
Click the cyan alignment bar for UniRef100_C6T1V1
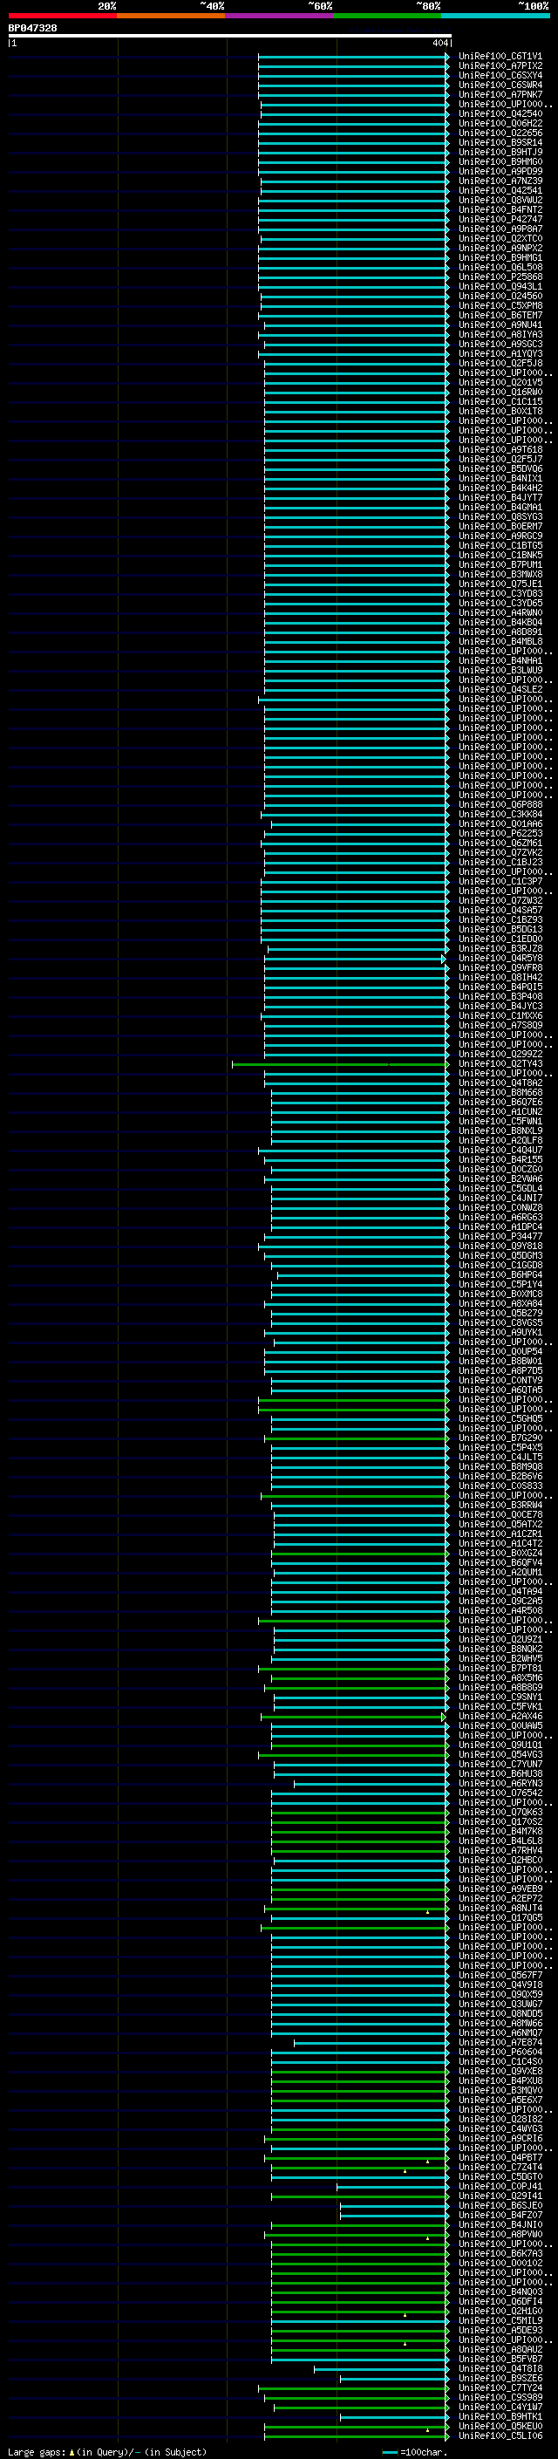(x=353, y=57)
